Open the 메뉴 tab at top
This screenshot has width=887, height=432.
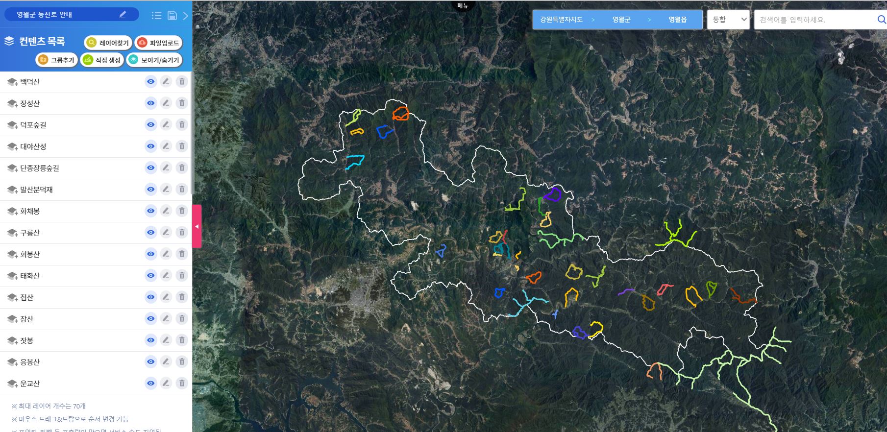point(463,6)
